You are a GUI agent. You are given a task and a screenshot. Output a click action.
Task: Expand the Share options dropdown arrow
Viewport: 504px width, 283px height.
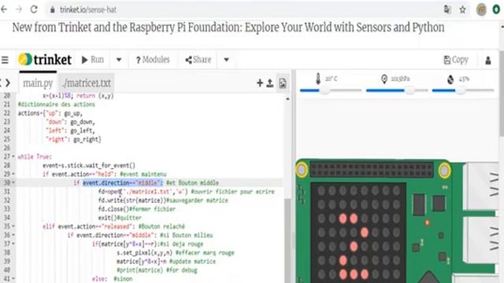(x=226, y=60)
